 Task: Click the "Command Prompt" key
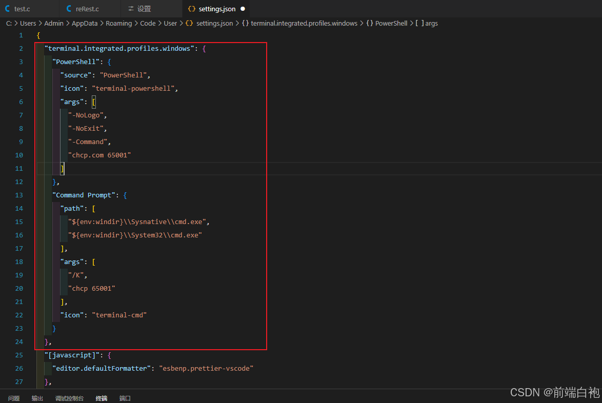click(84, 195)
